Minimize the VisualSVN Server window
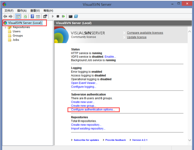The height and width of the screenshot is (150, 194). click(172, 4)
